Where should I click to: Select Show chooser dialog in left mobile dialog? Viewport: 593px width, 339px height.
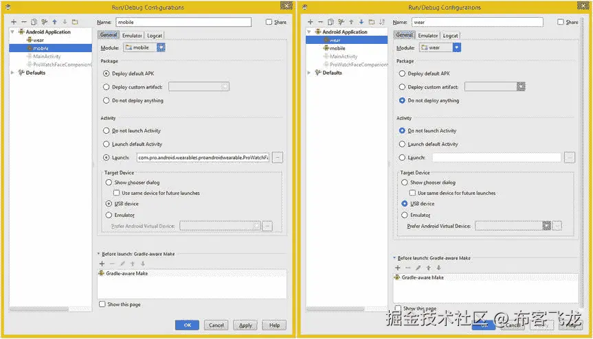(109, 183)
